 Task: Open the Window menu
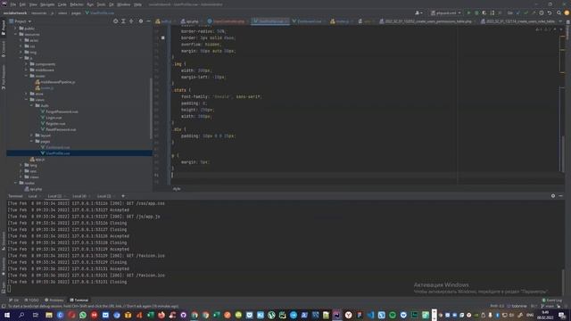pyautogui.click(x=124, y=4)
